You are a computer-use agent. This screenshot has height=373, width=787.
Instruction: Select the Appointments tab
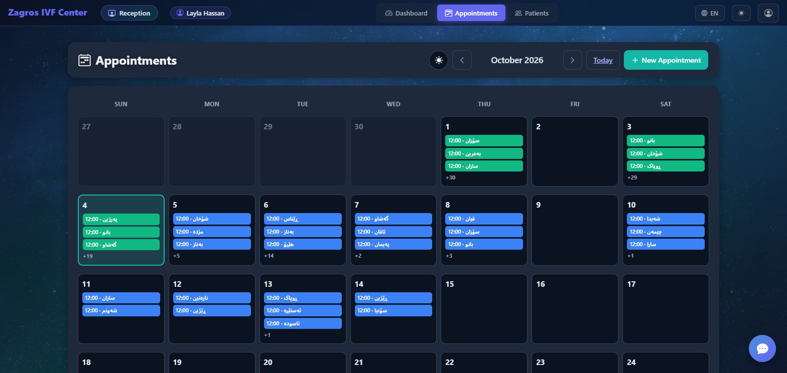point(471,13)
